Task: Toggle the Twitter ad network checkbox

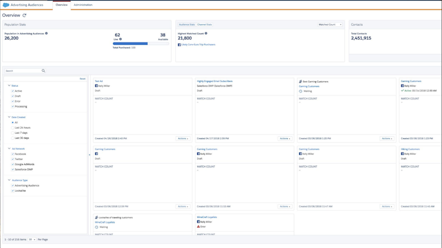Action: 13,159
